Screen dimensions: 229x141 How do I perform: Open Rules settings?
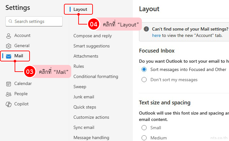coord(79,66)
